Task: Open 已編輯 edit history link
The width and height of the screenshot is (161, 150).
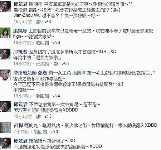Action: tap(43, 64)
